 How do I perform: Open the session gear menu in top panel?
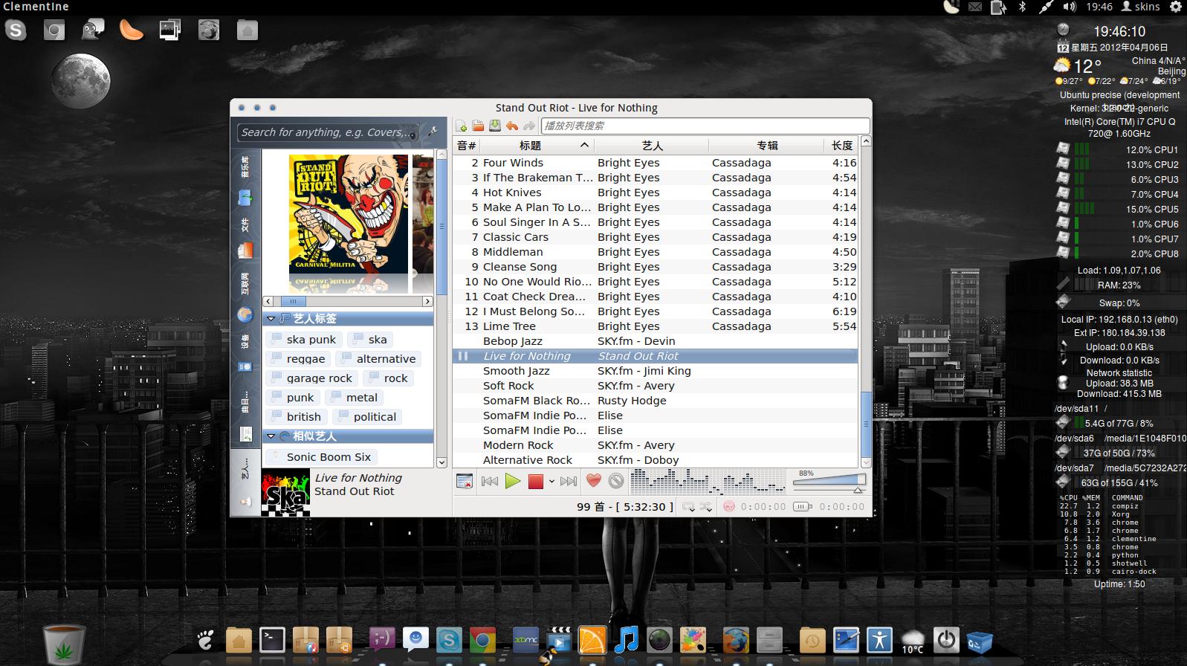(1176, 7)
